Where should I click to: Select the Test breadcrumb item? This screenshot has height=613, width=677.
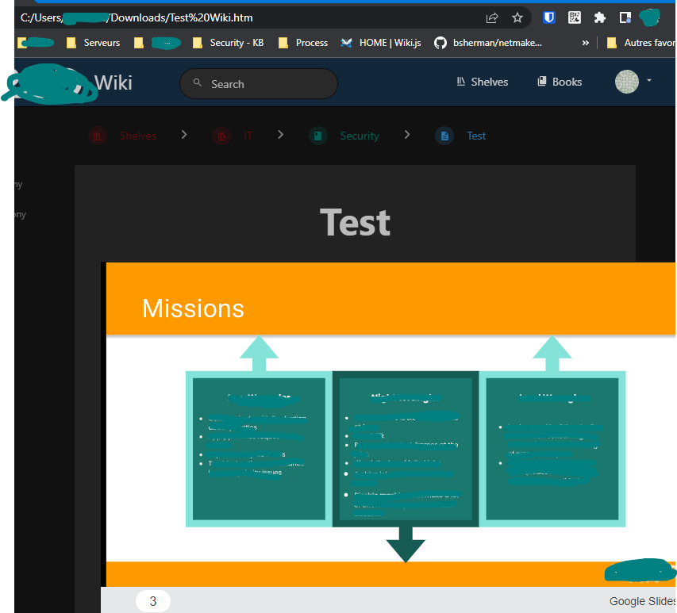(x=475, y=135)
